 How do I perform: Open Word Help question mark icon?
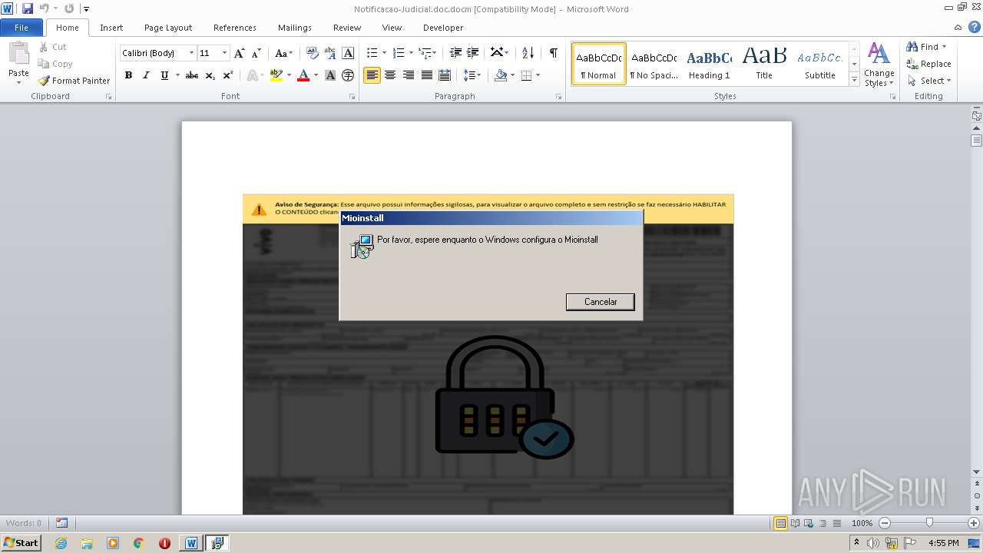click(974, 27)
